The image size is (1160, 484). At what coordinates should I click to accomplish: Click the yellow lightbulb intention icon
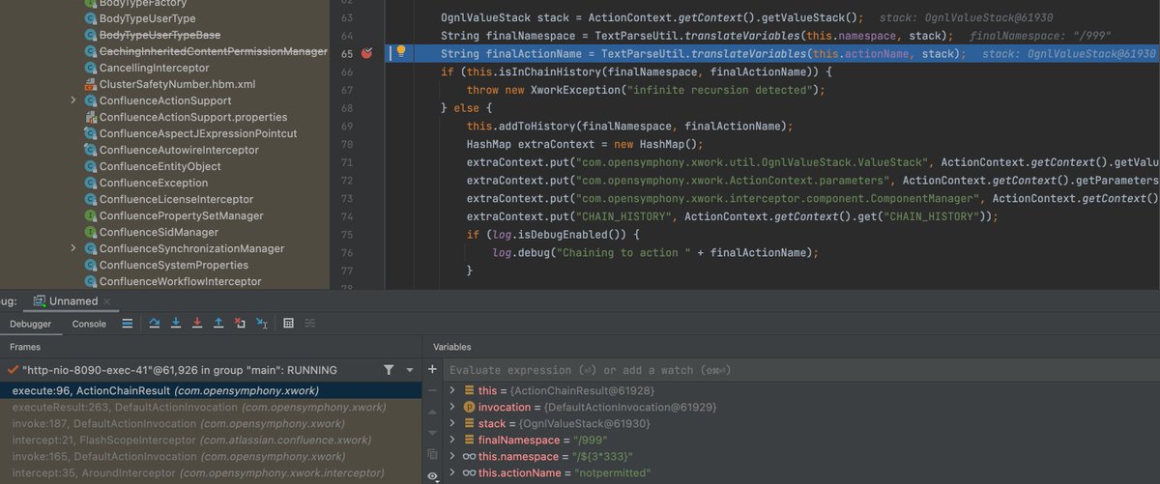click(x=400, y=53)
